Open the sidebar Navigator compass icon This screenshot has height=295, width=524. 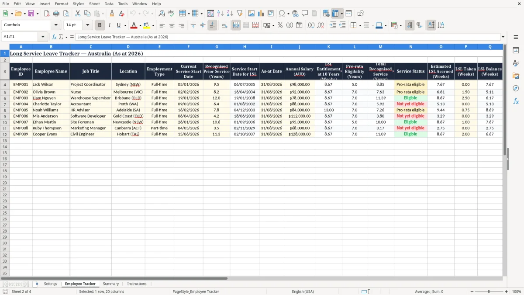[x=516, y=88]
